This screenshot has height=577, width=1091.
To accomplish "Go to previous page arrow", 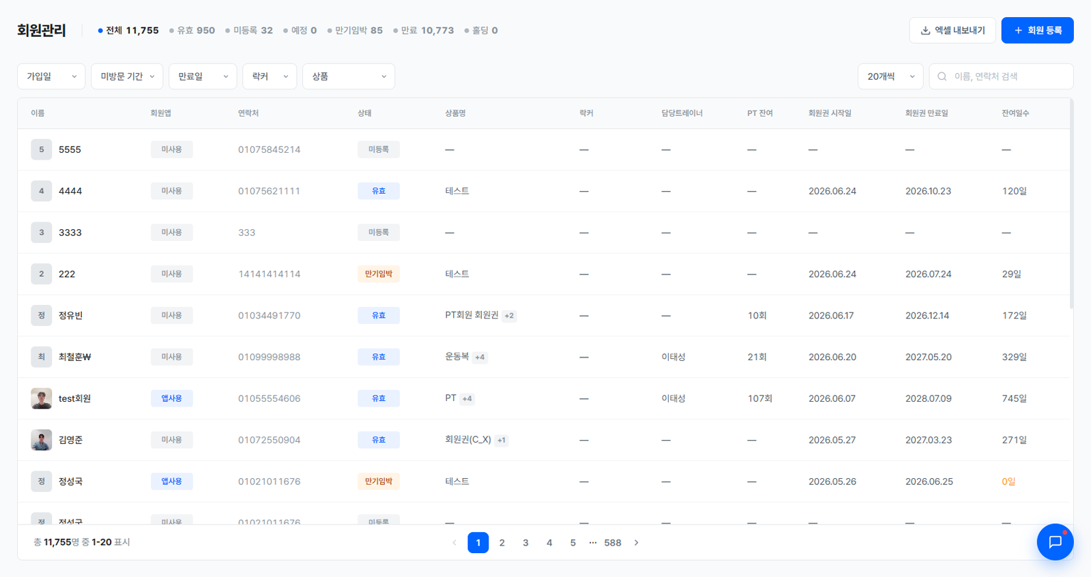I will [x=454, y=543].
